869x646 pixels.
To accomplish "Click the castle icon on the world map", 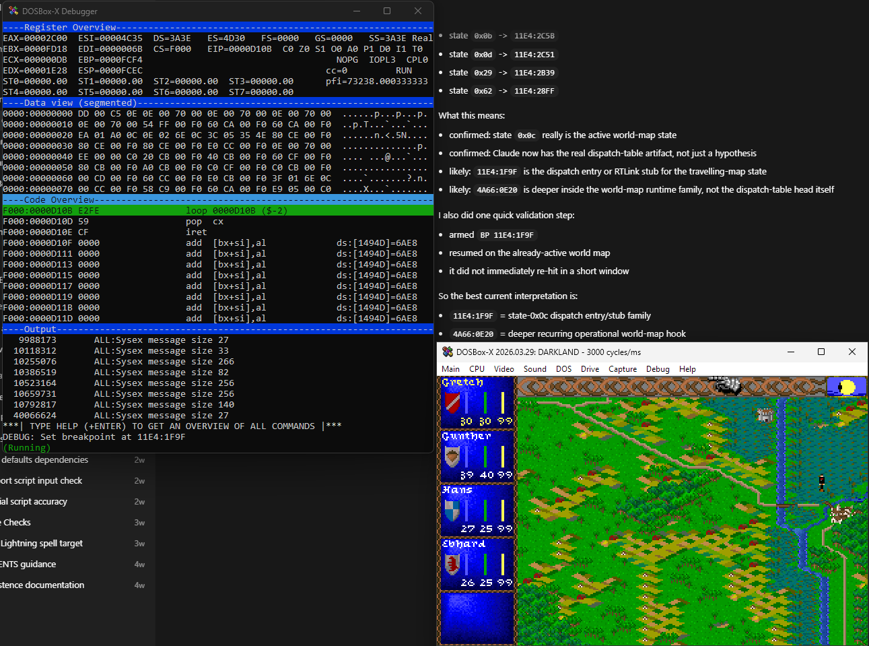I will [765, 415].
